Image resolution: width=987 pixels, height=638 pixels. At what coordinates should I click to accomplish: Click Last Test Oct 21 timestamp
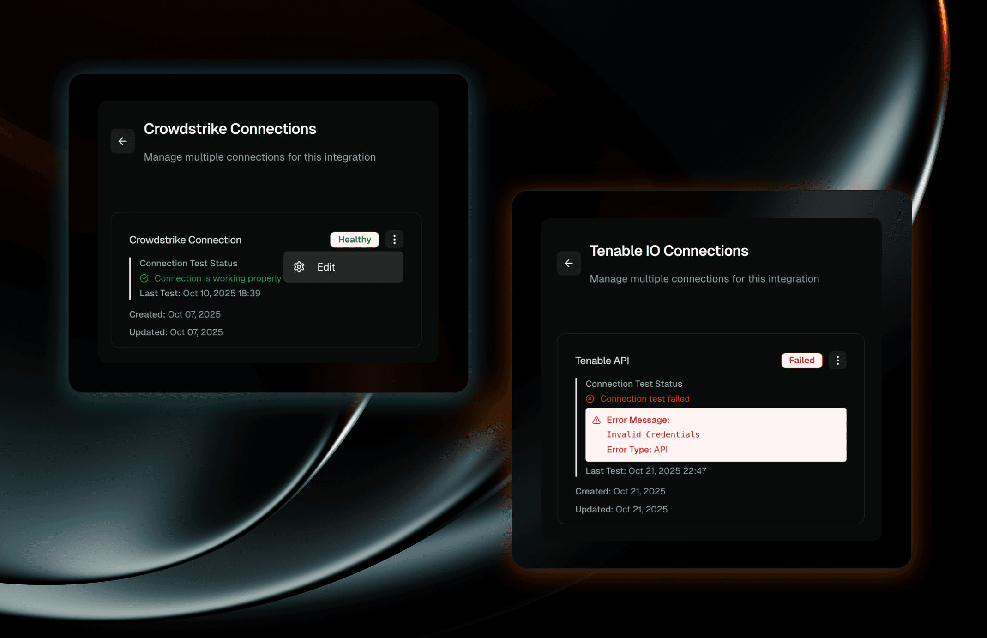pyautogui.click(x=645, y=471)
